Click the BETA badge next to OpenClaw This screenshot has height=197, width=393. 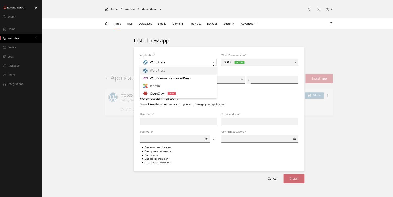pyautogui.click(x=172, y=94)
